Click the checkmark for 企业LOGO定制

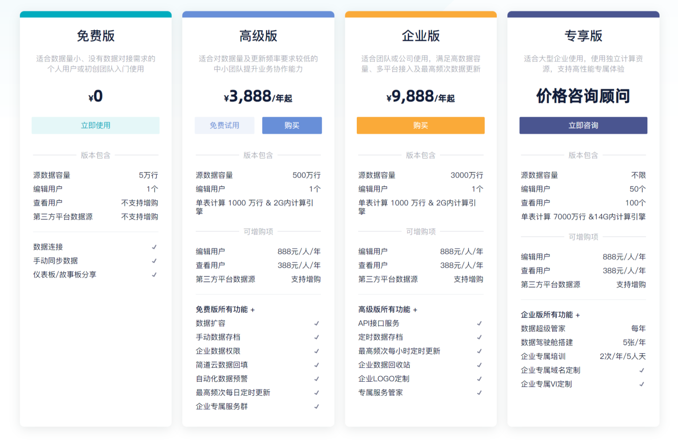pos(479,379)
